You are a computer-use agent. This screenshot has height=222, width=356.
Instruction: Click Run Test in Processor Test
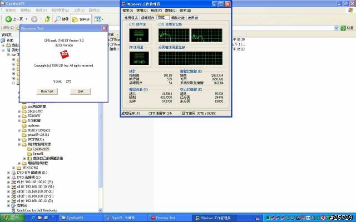[47, 91]
